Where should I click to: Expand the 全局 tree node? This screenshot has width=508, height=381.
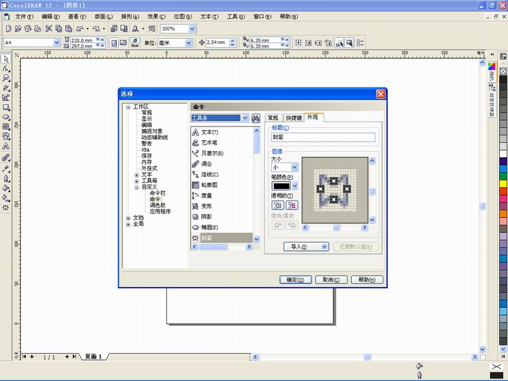(x=128, y=224)
